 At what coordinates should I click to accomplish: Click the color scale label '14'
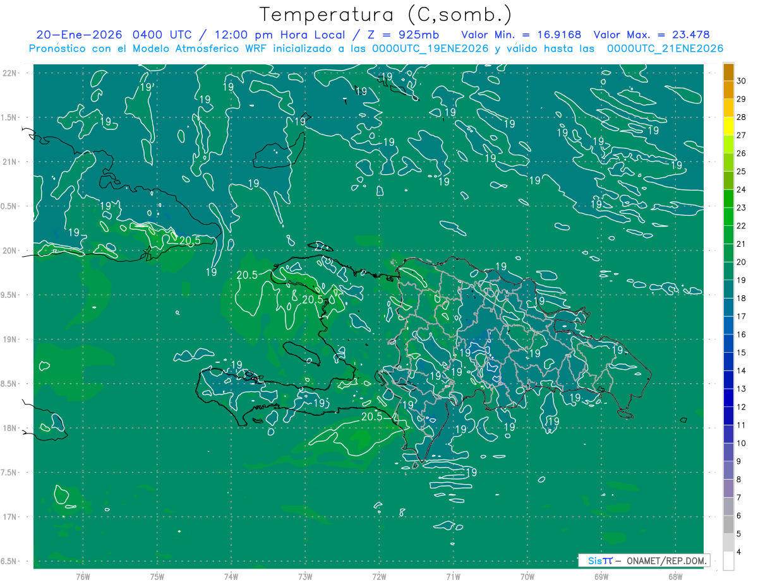click(741, 370)
